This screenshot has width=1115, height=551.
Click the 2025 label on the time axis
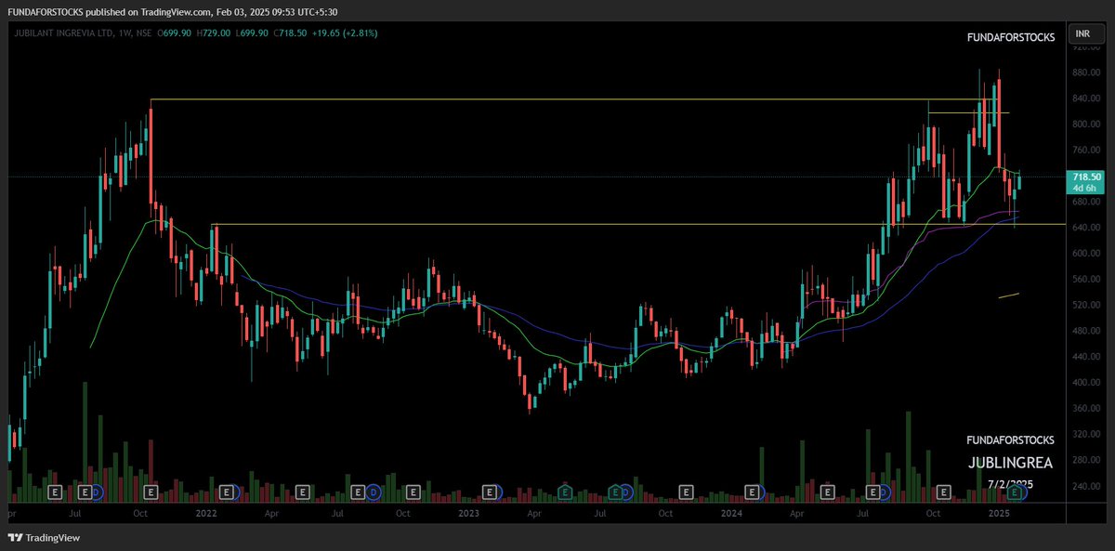(998, 512)
